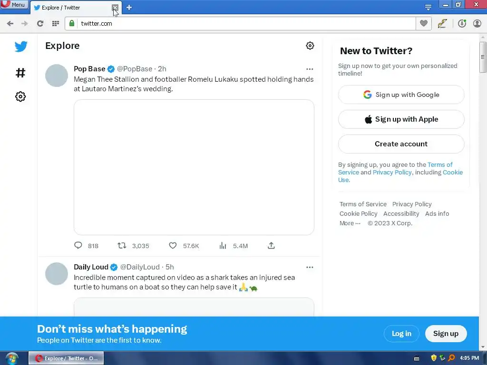Open footer Accessibility link

(401, 214)
